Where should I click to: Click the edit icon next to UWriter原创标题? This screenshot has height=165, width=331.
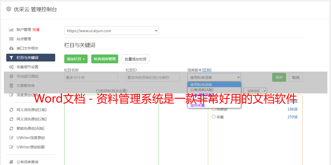(x=11, y=147)
